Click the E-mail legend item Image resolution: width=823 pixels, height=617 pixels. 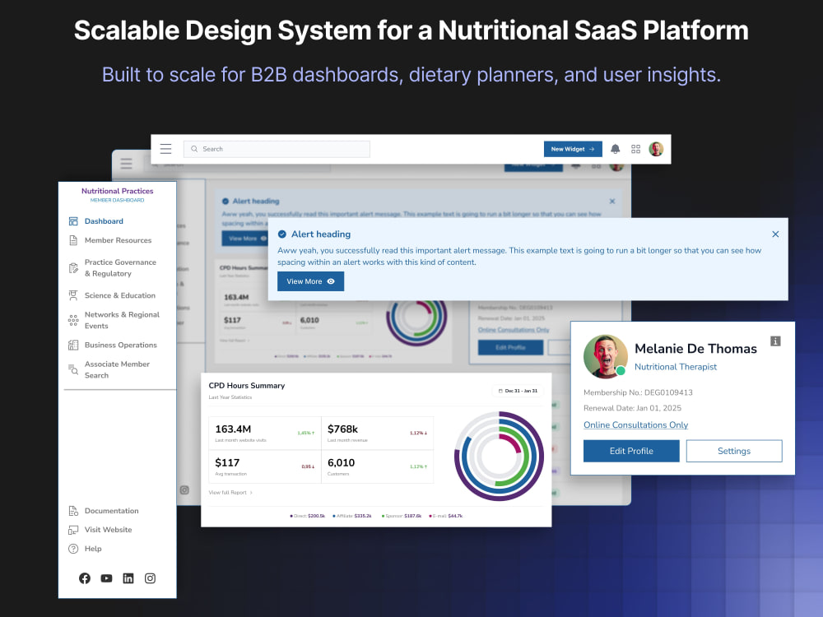(446, 517)
